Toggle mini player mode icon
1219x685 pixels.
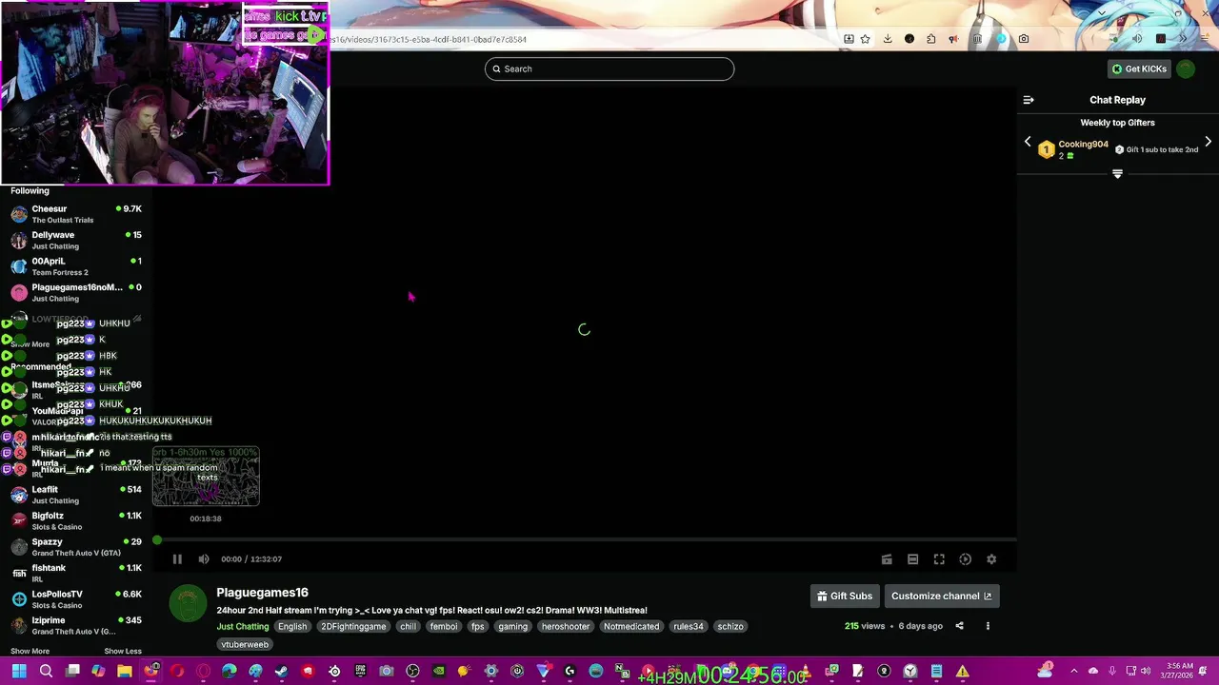pos(887,559)
